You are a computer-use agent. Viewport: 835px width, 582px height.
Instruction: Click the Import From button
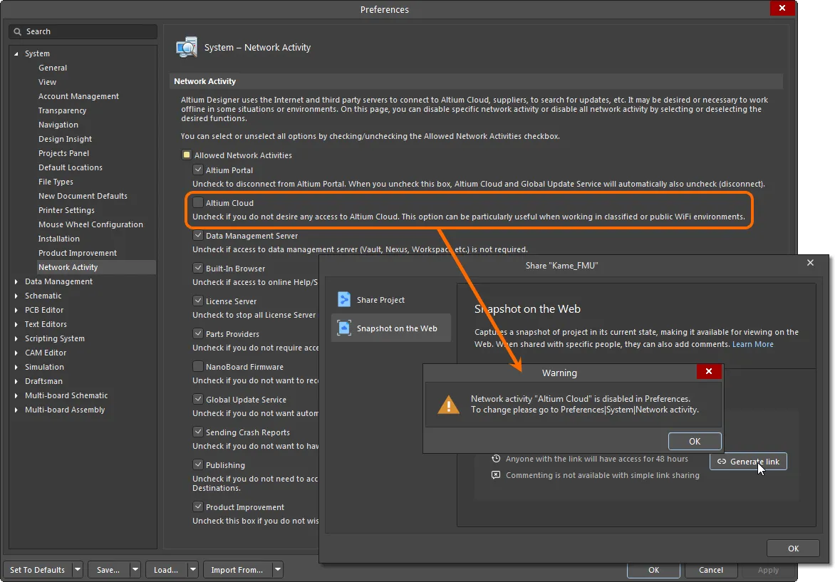[x=237, y=569]
